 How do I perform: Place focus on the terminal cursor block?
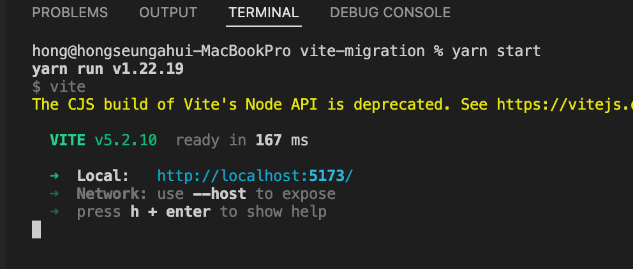tap(36, 229)
